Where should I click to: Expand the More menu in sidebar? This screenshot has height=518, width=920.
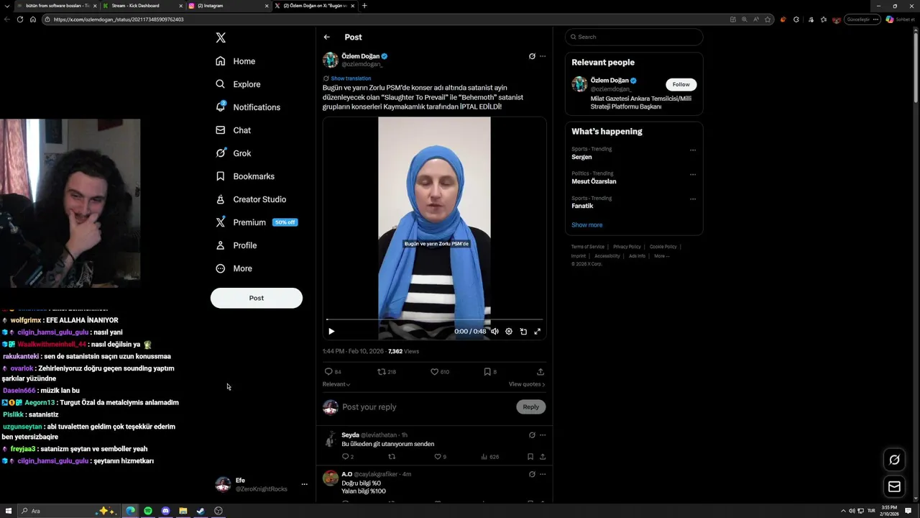[234, 268]
